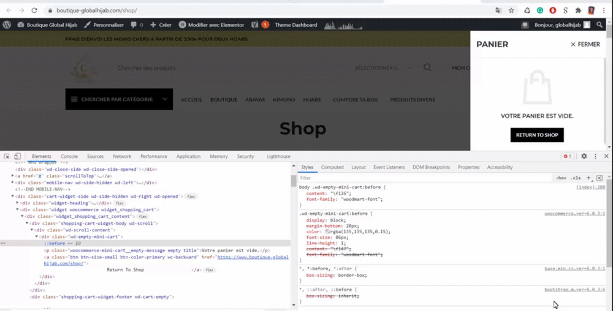The height and width of the screenshot is (311, 613).
Task: Click the Chercher des produits search field
Action: (x=232, y=67)
